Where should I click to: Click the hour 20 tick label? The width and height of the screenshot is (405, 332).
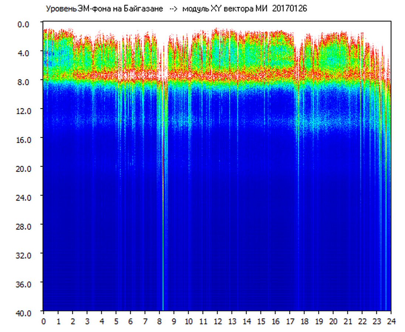coord(333,321)
